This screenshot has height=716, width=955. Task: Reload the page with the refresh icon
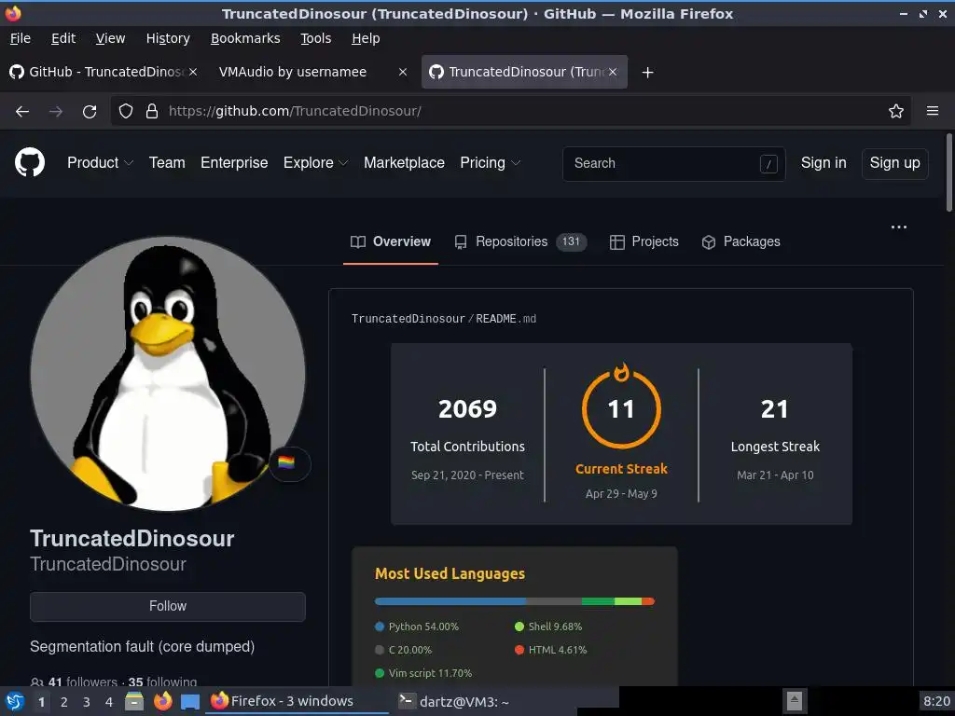90,112
